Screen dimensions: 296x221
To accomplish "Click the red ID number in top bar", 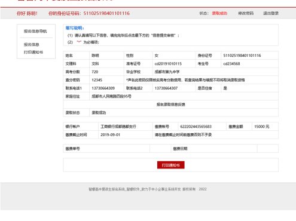I will click(106, 13).
